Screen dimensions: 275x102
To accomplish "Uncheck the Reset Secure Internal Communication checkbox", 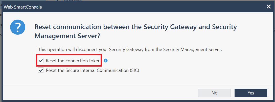I will [41, 70].
